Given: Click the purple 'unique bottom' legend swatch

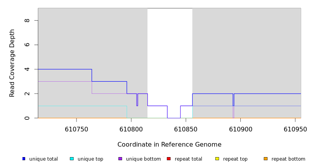Looking at the screenshot, I should click(x=120, y=159).
